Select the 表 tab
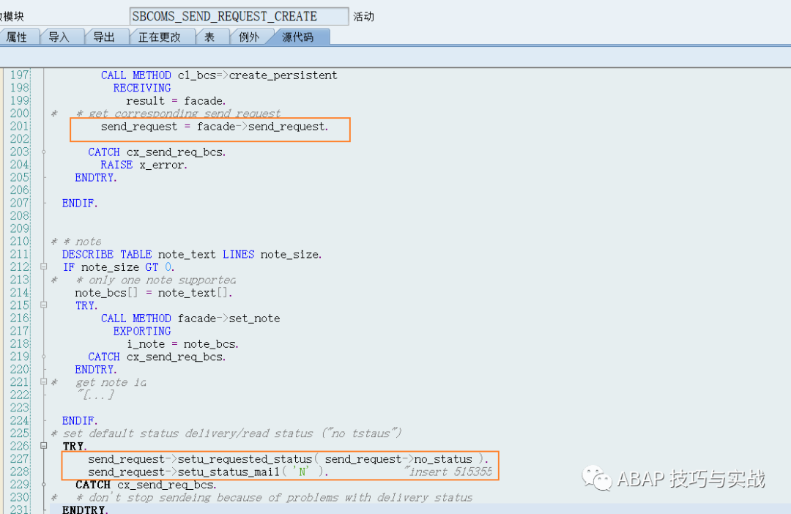The image size is (791, 514). [x=210, y=37]
